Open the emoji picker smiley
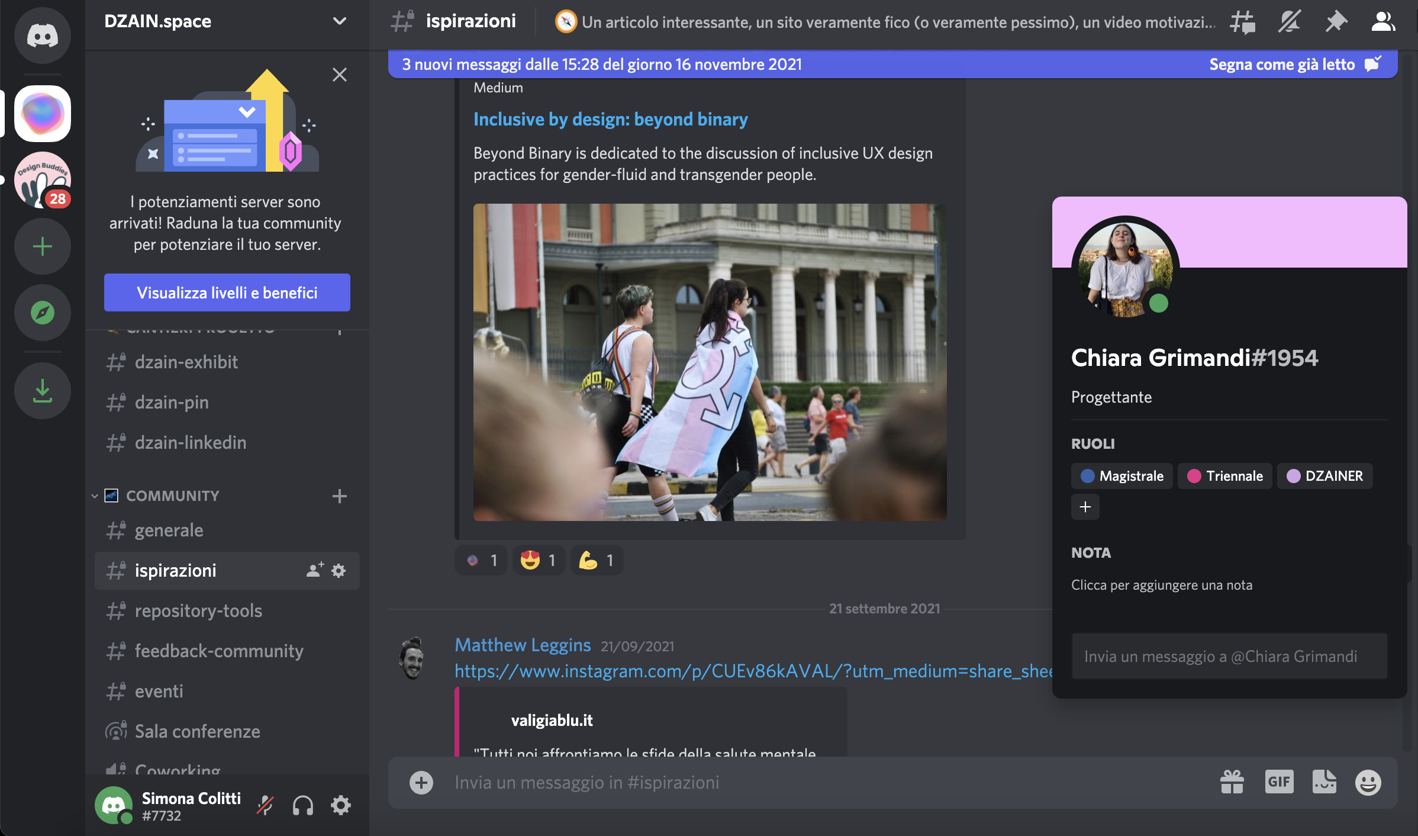Screen dimensions: 1418x836 click(x=1368, y=782)
